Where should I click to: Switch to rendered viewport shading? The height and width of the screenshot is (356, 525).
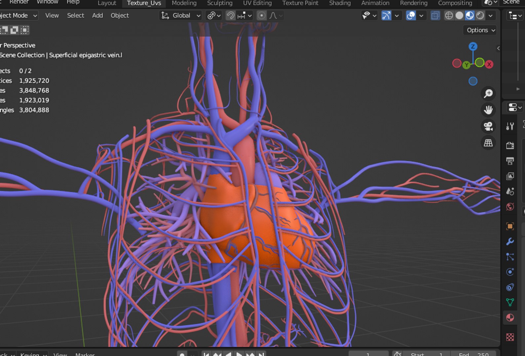pos(480,15)
